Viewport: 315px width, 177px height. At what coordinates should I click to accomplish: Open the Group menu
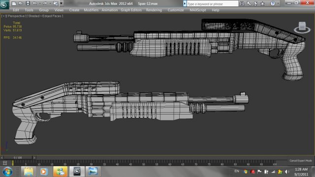pos(44,10)
